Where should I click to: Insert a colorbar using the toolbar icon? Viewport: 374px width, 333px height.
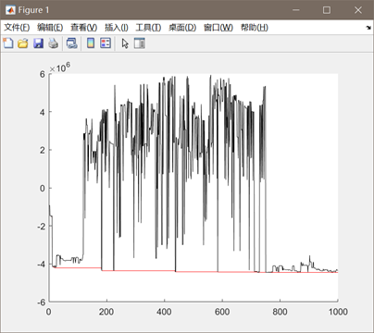[x=91, y=43]
